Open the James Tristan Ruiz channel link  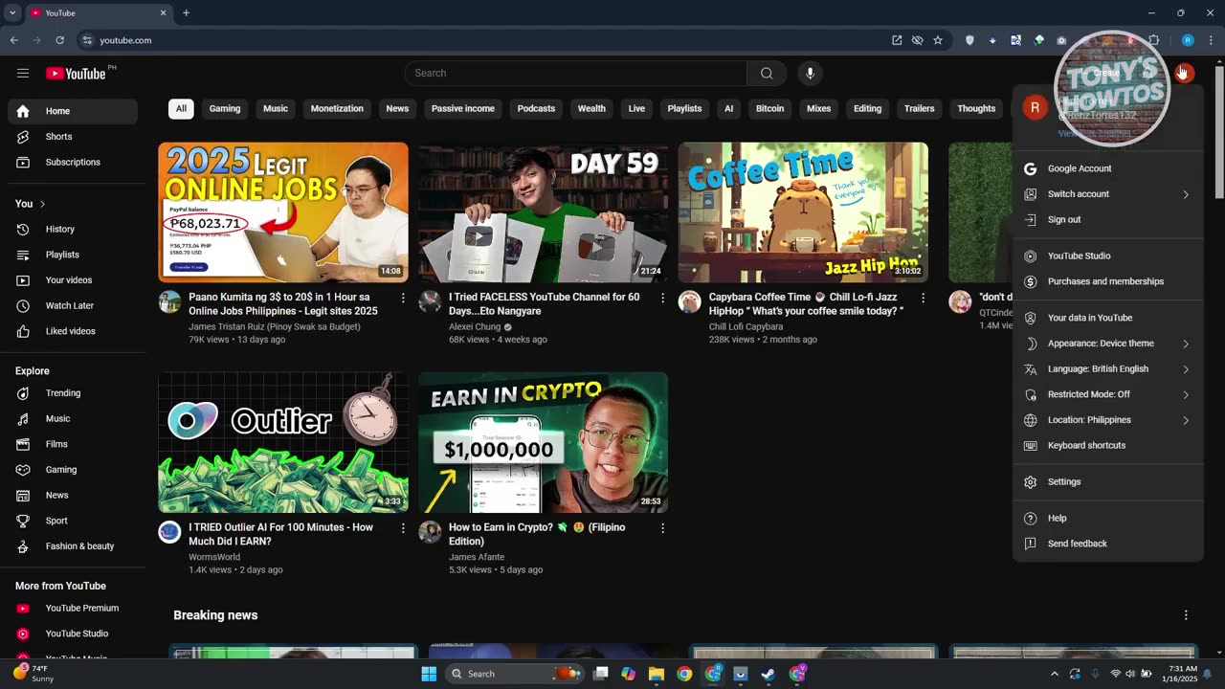click(x=275, y=326)
